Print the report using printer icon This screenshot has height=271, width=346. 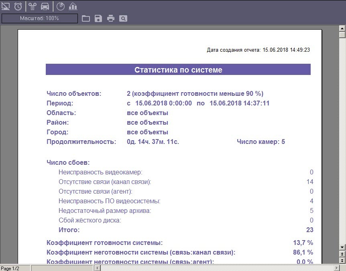[x=111, y=18]
